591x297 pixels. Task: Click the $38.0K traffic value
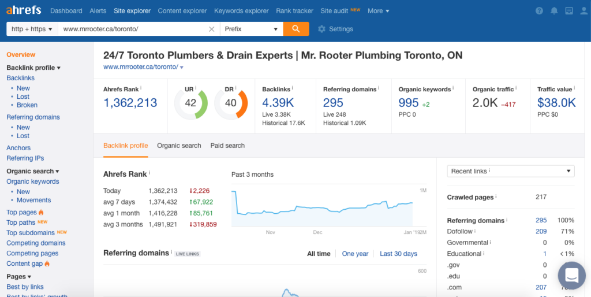(557, 103)
